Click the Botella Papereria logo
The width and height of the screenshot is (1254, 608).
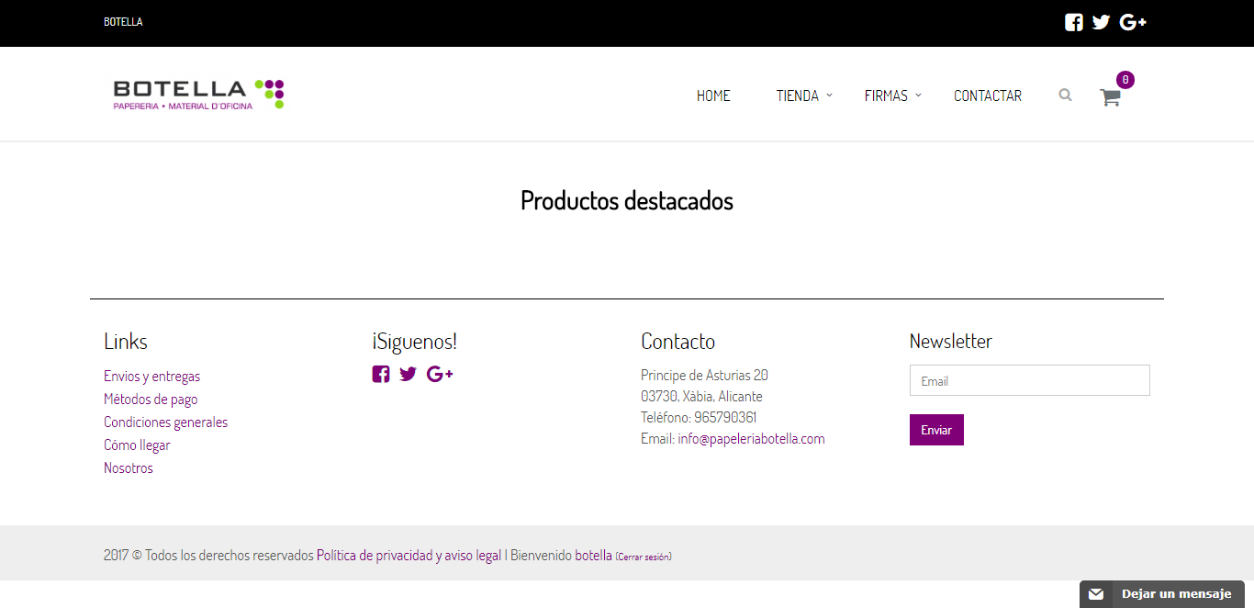coord(198,95)
